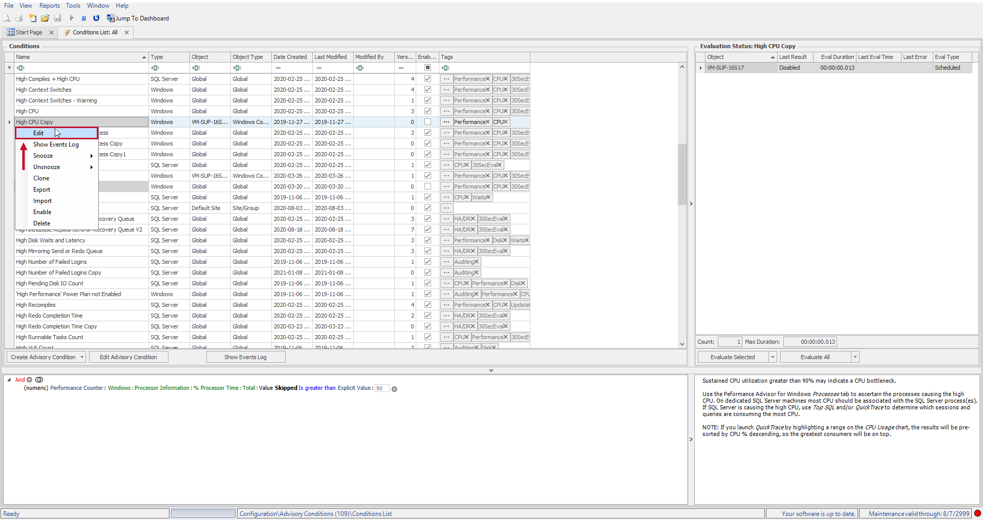Pause monitoring via the pause toolbar icon

click(83, 18)
